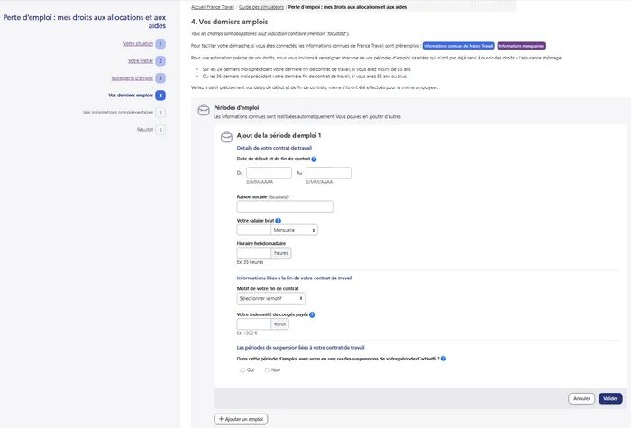Focus the Du start date field

269,173
